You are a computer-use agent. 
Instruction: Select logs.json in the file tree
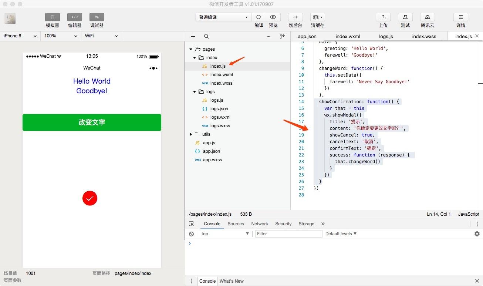[219, 109]
